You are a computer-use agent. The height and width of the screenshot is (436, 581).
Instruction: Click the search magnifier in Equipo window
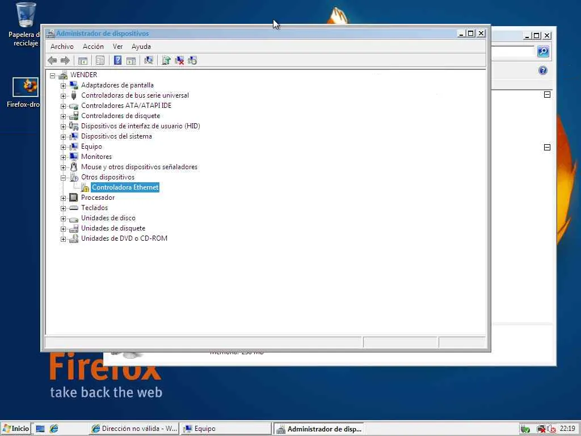(x=543, y=51)
